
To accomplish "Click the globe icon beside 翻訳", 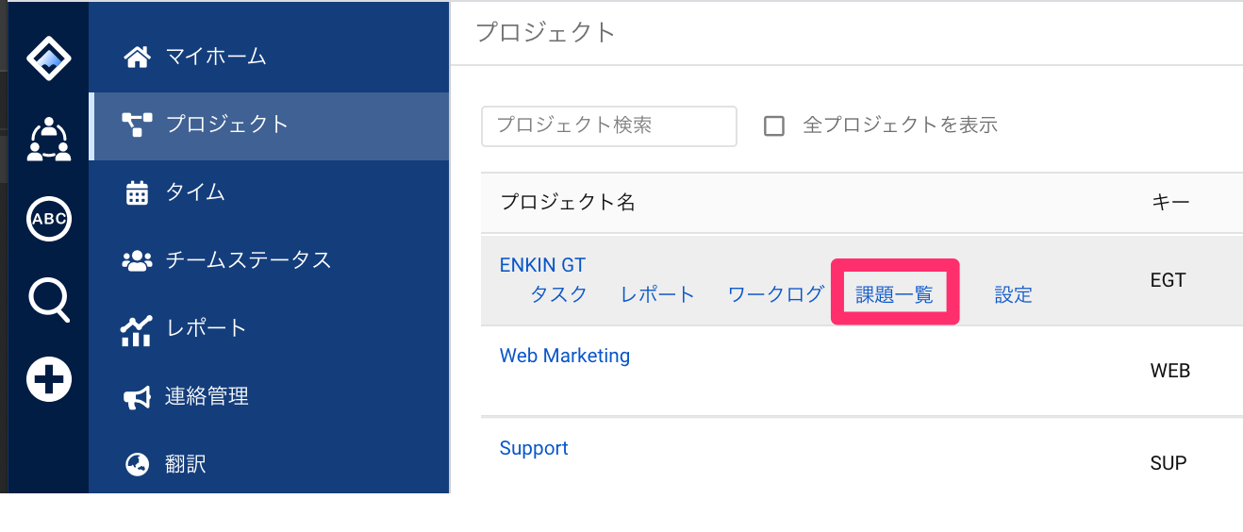I will click(x=138, y=464).
